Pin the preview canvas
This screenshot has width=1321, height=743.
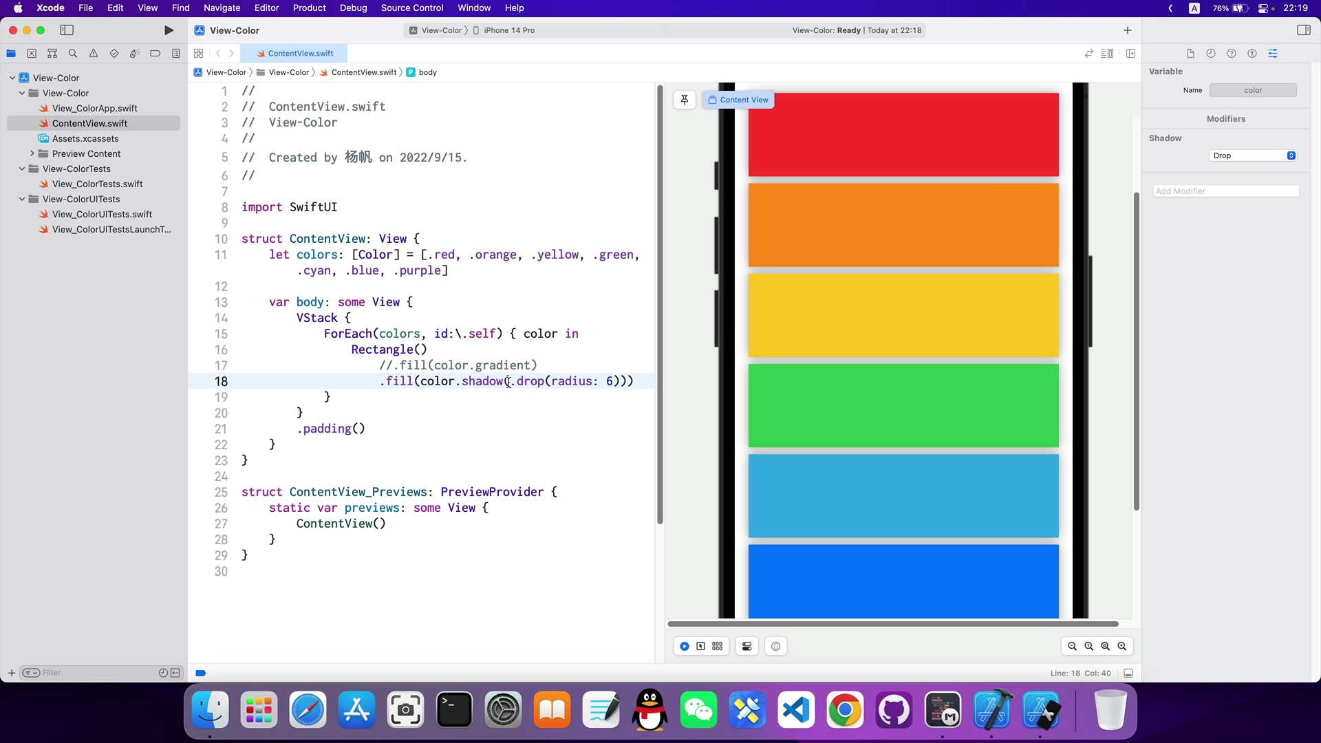point(685,100)
